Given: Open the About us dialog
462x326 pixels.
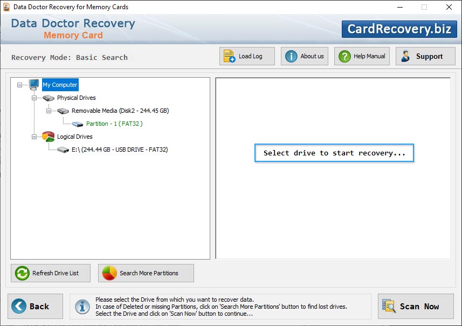Looking at the screenshot, I should point(305,56).
